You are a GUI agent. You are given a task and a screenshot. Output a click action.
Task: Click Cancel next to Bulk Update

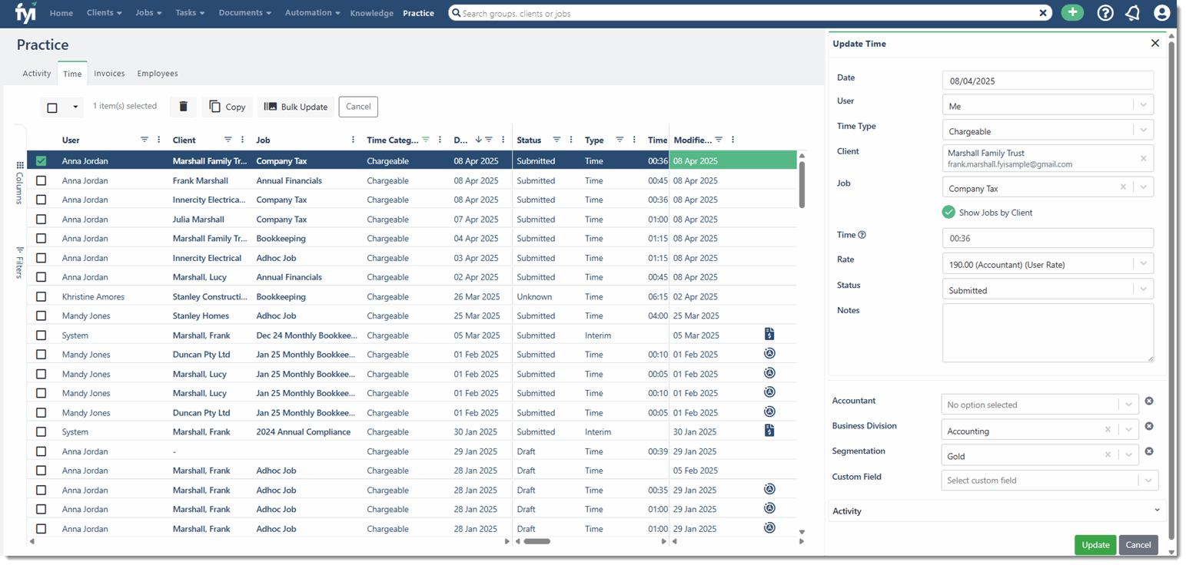click(x=358, y=107)
